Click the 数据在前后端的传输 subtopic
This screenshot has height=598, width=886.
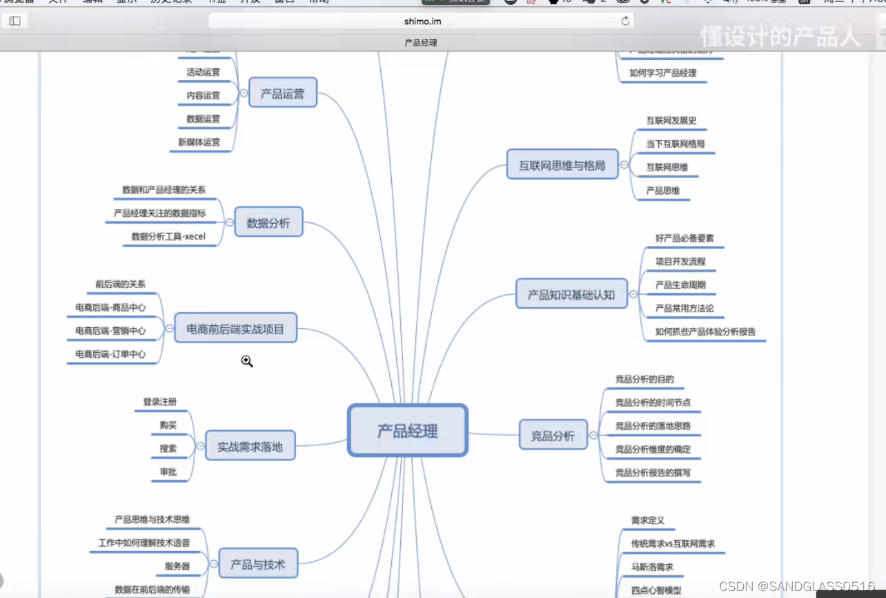click(152, 590)
